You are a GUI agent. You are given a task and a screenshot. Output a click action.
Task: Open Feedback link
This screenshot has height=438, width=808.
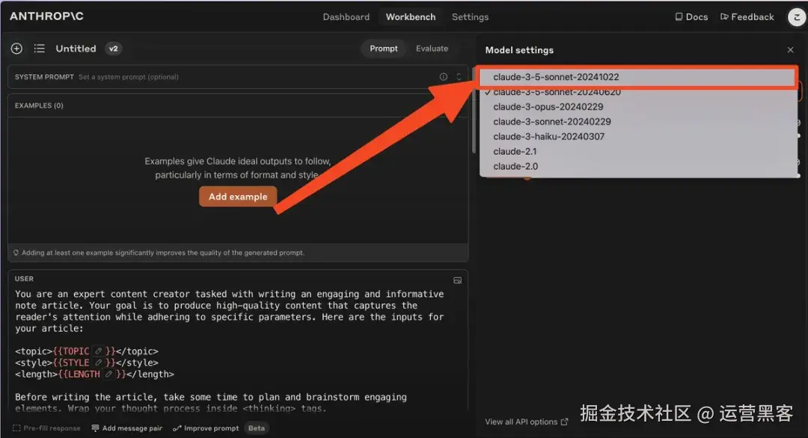(x=747, y=17)
